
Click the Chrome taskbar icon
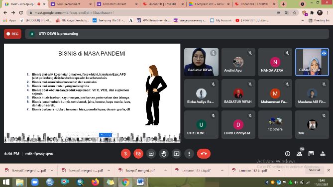click(x=125, y=182)
